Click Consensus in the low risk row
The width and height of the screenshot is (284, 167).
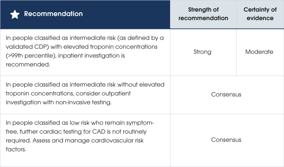(x=226, y=140)
